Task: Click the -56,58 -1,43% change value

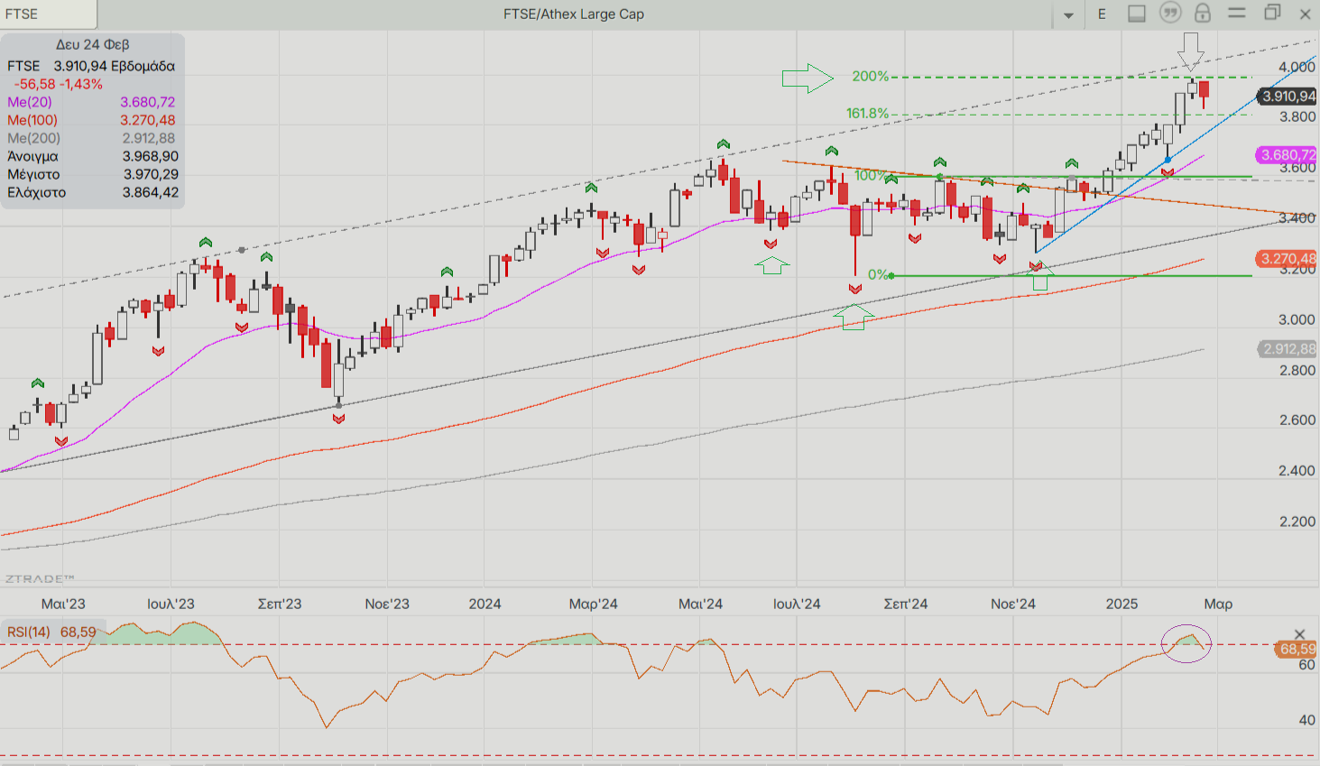Action: tap(59, 84)
